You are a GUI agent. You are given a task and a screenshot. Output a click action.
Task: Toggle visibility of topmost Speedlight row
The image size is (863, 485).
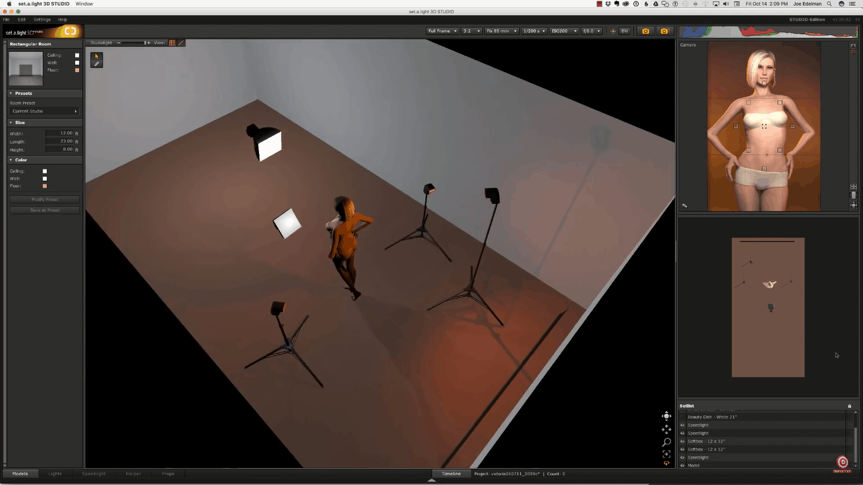(682, 425)
